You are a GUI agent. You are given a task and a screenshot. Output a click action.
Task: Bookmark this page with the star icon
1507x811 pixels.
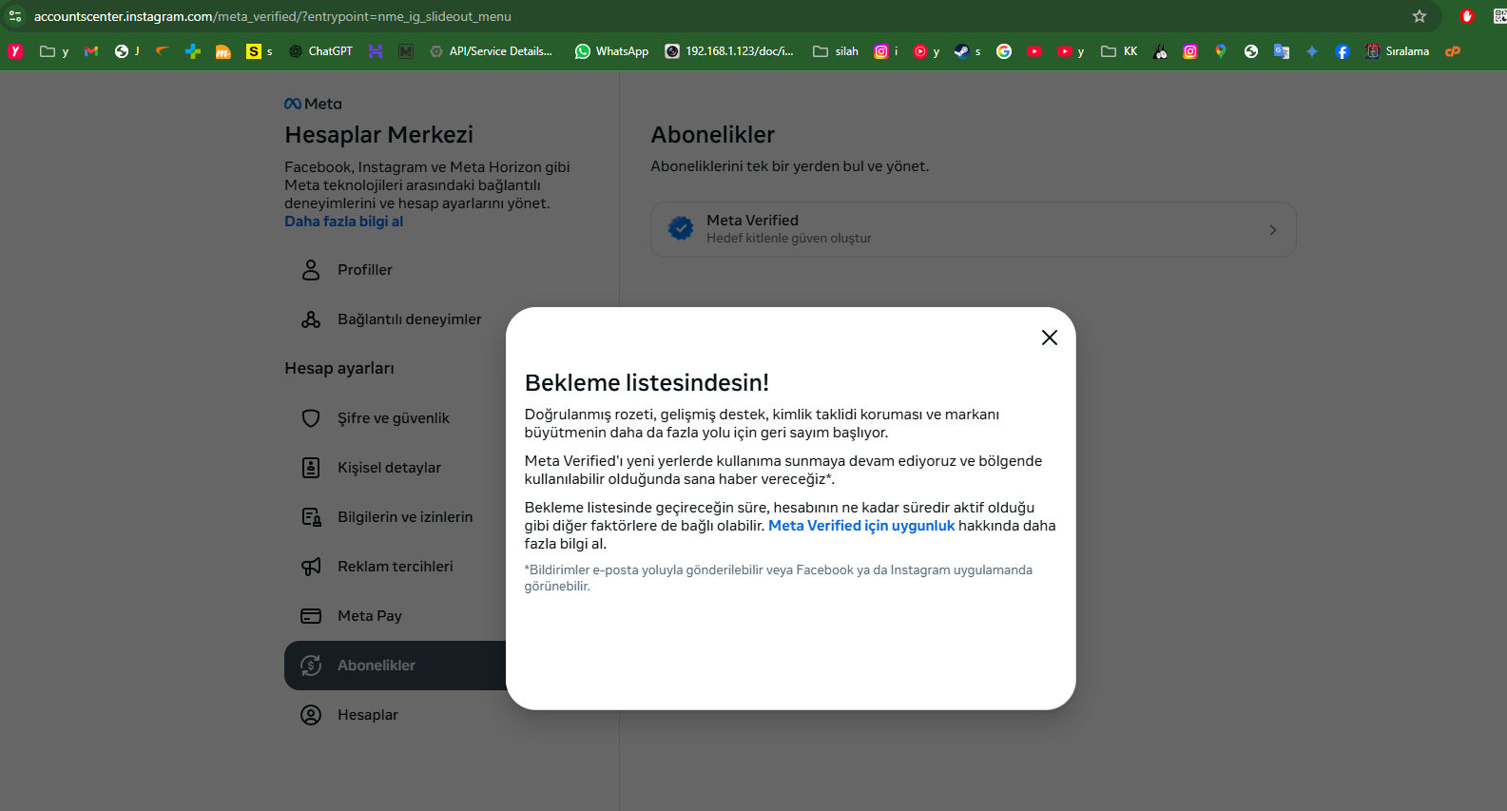tap(1420, 16)
